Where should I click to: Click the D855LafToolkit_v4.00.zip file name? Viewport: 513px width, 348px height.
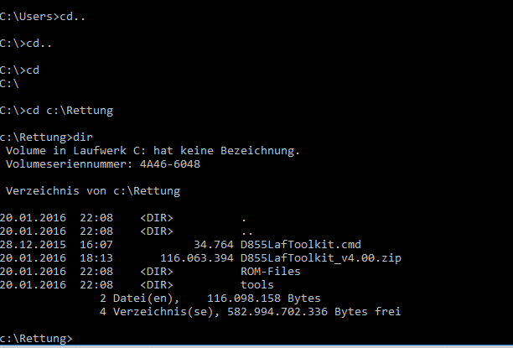(320, 258)
